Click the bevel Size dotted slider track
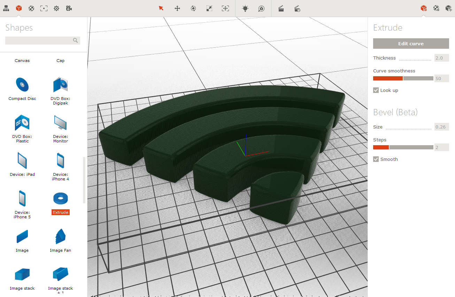455x297 pixels. pos(409,129)
